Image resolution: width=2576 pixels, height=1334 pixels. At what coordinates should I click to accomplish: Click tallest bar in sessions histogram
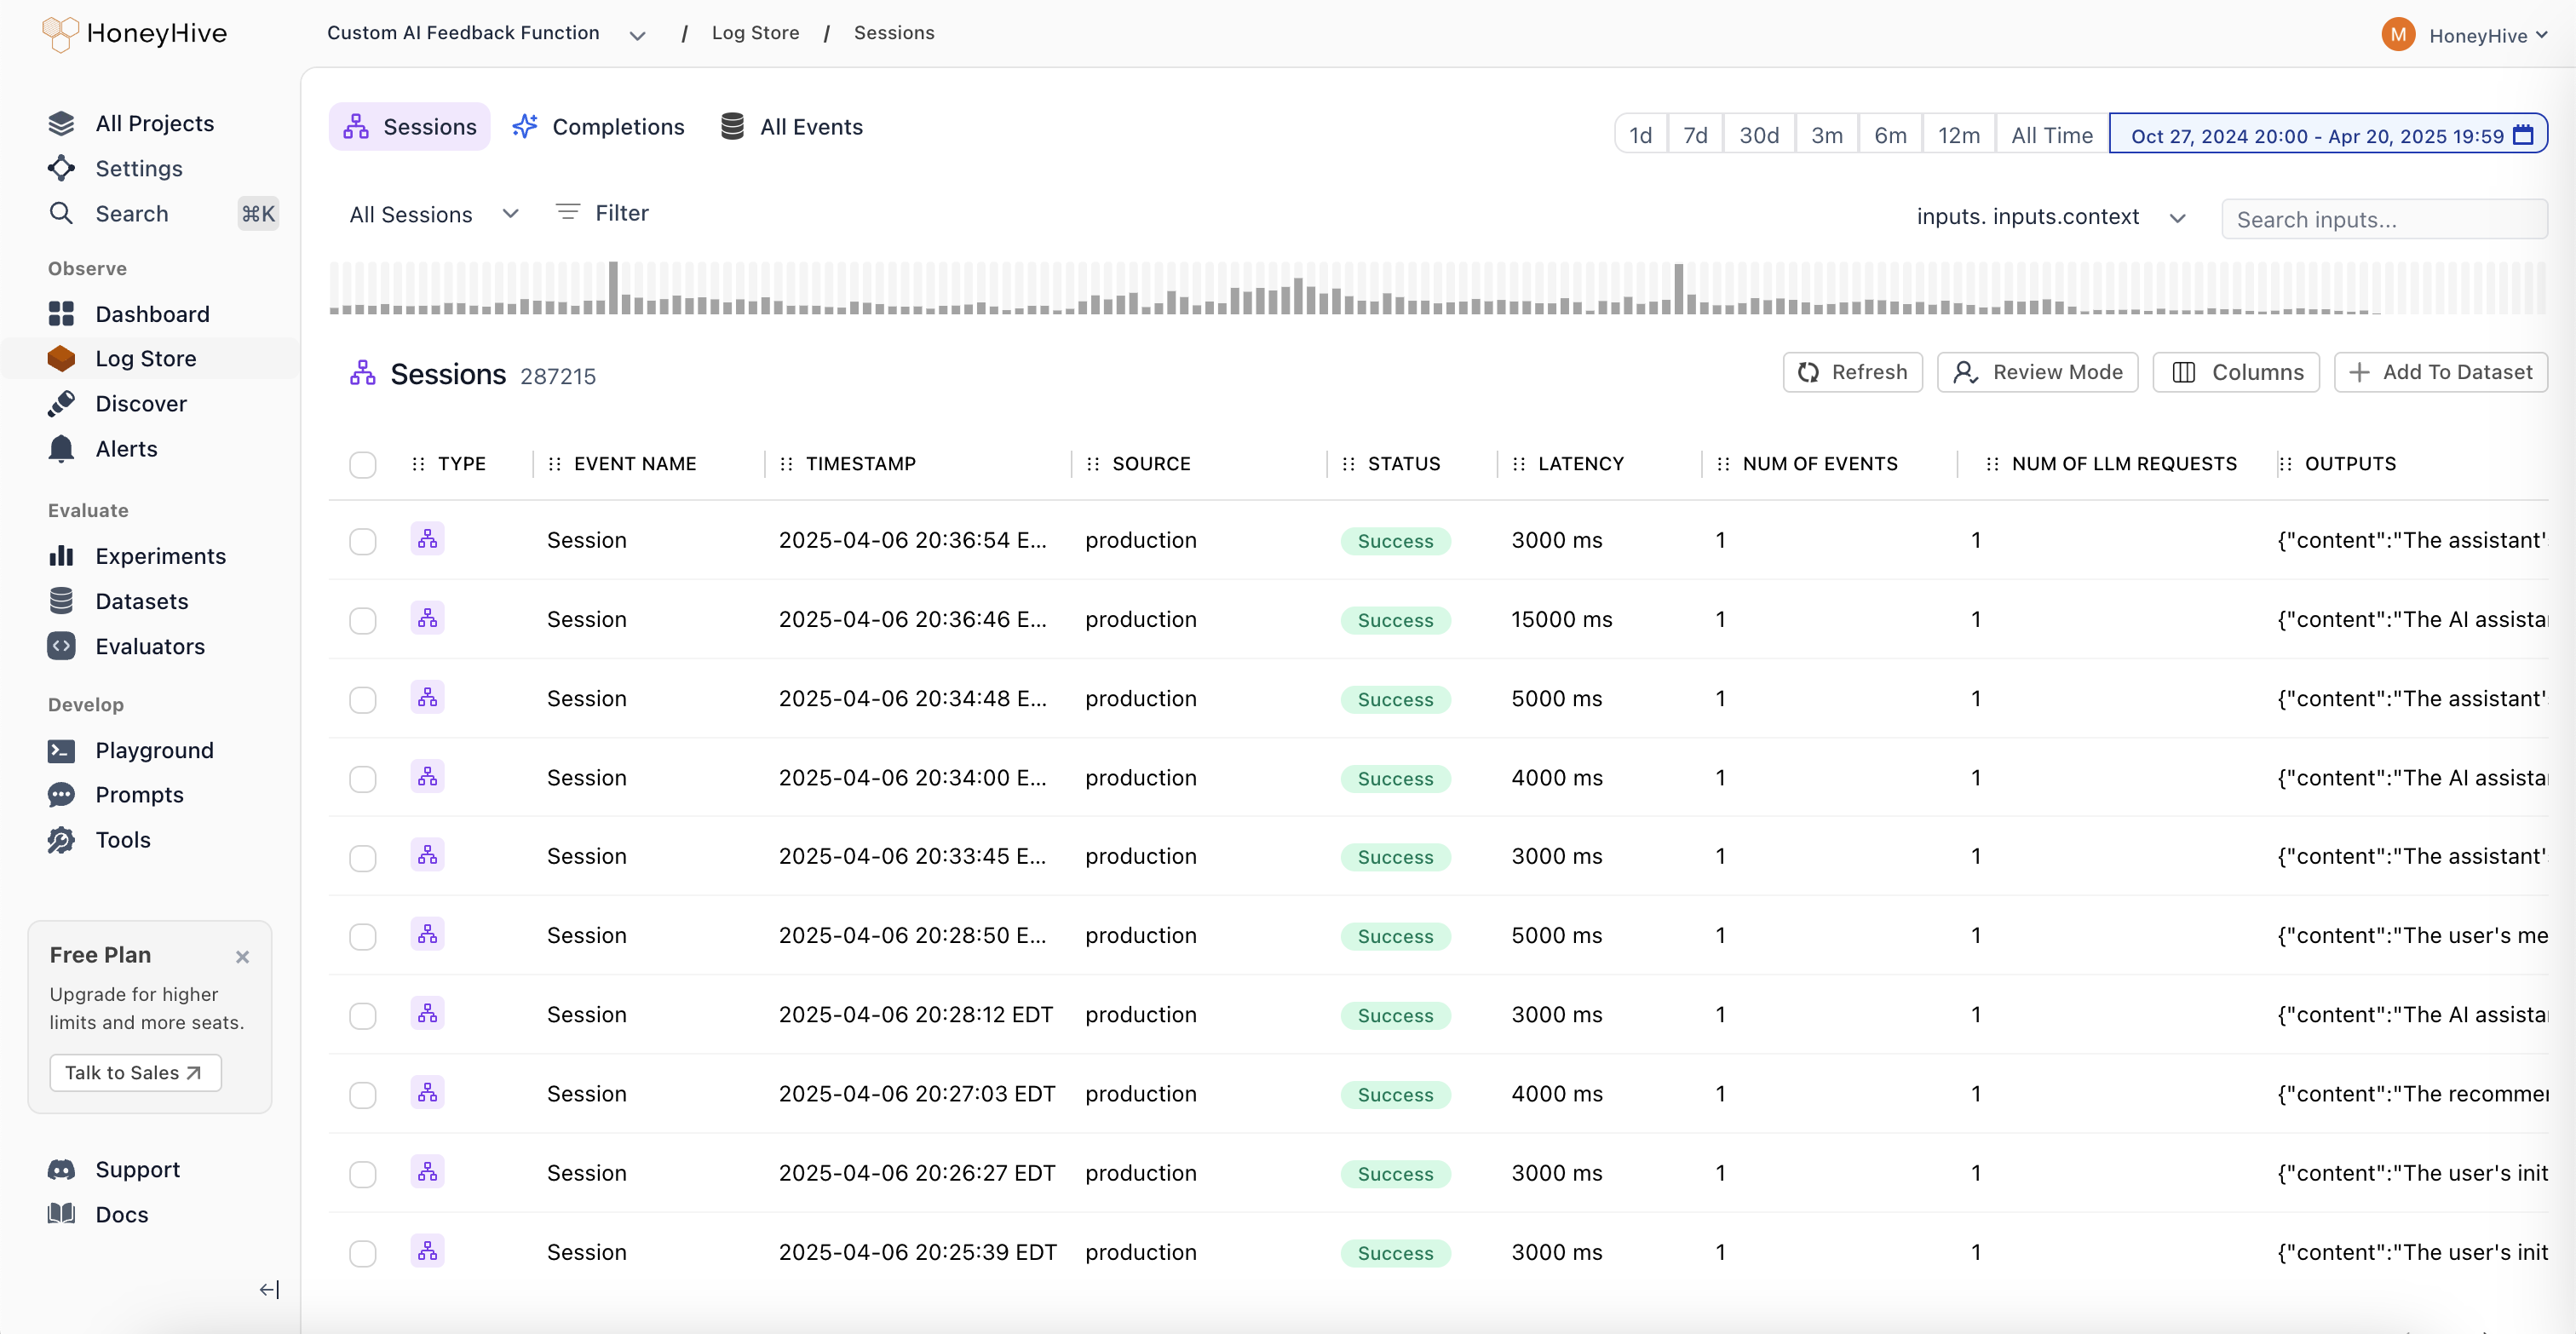[x=613, y=287]
